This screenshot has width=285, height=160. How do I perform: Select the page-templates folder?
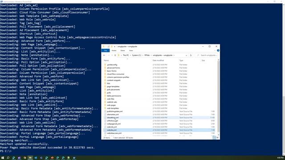113,87
